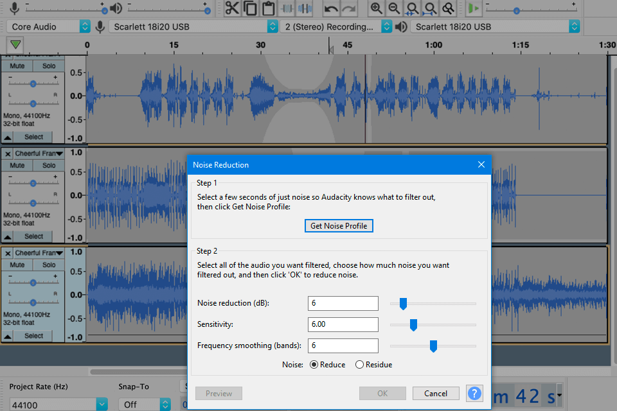
Task: Solo the bottom Cheerful Fran track
Action: [x=49, y=265]
